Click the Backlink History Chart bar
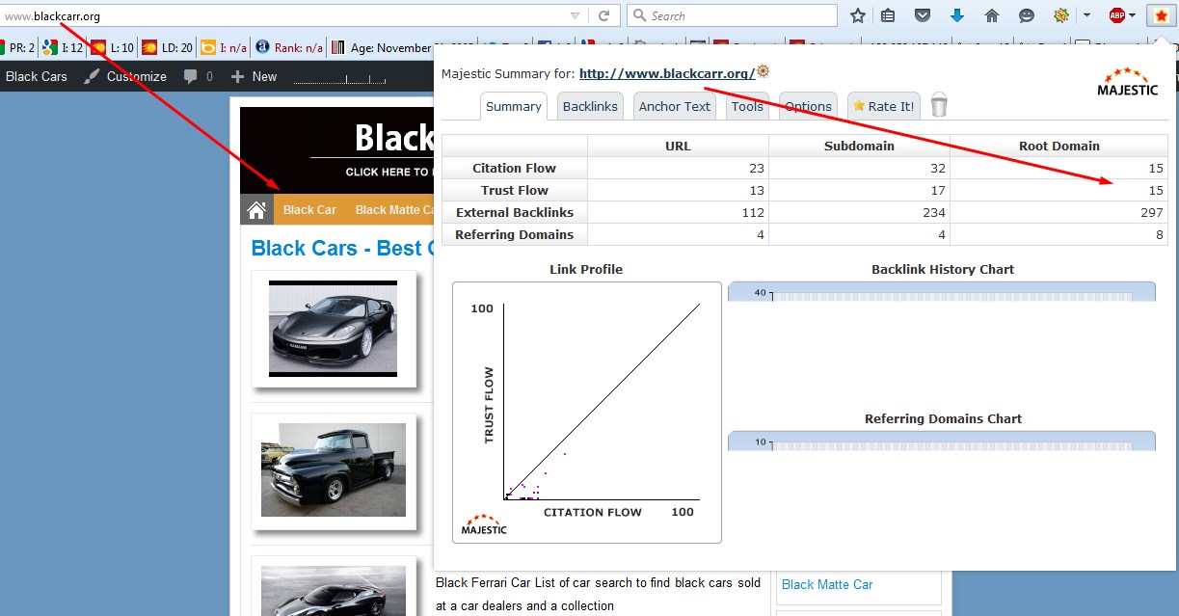This screenshot has height=616, width=1179. [x=941, y=291]
